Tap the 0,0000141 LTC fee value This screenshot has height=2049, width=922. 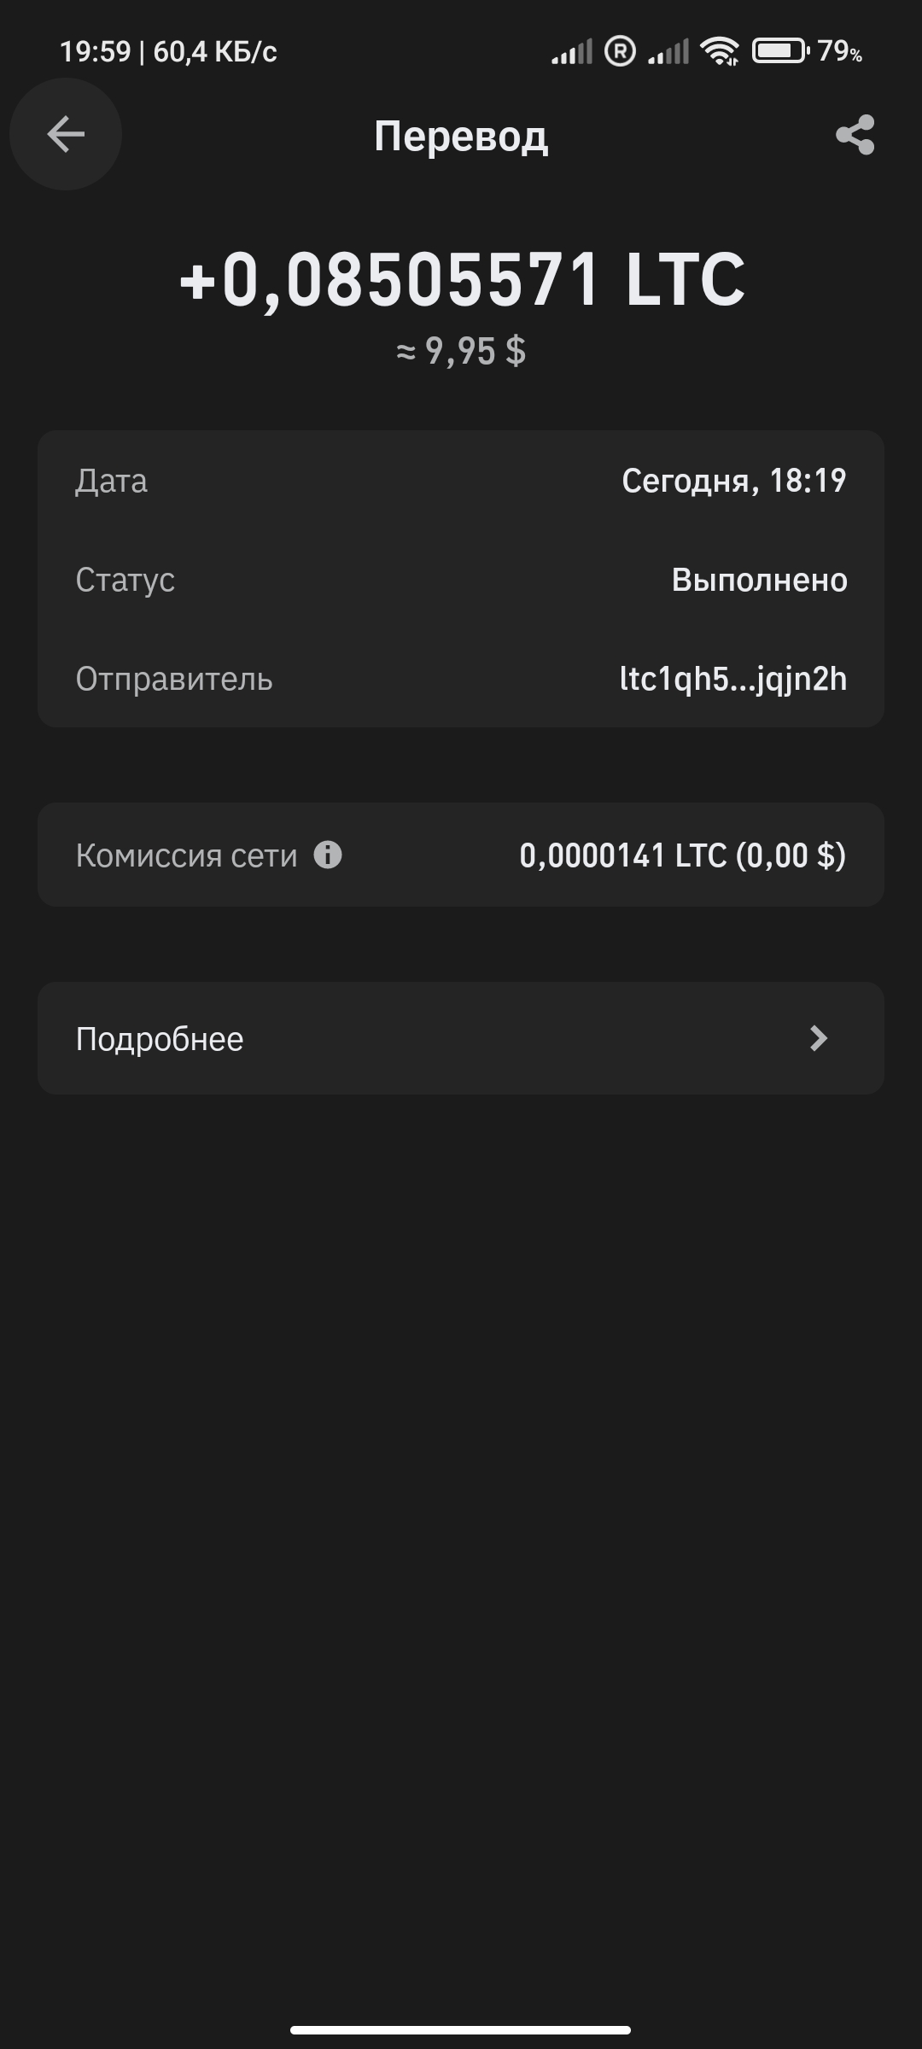(682, 855)
